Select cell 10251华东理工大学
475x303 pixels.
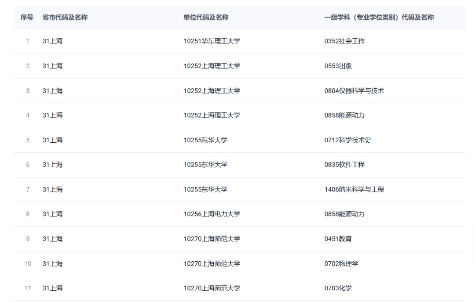(x=212, y=41)
